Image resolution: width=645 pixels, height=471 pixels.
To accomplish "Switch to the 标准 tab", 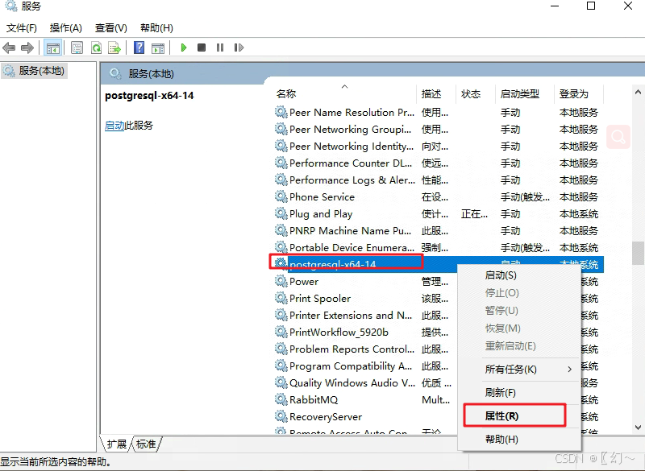I will [x=145, y=444].
